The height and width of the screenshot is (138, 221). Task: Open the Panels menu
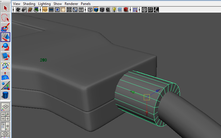pos(85,4)
